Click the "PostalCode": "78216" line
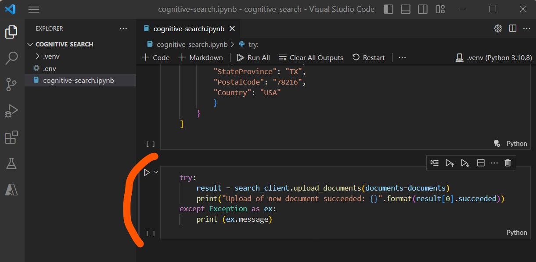The image size is (536, 262). click(x=259, y=82)
